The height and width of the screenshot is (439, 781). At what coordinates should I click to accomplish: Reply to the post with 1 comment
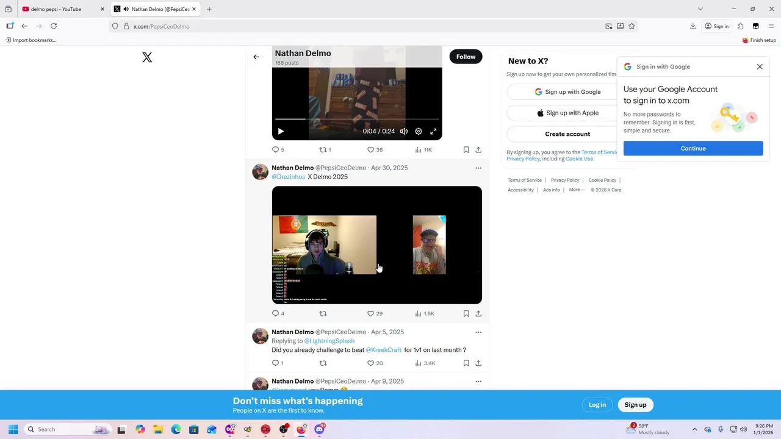pyautogui.click(x=278, y=363)
